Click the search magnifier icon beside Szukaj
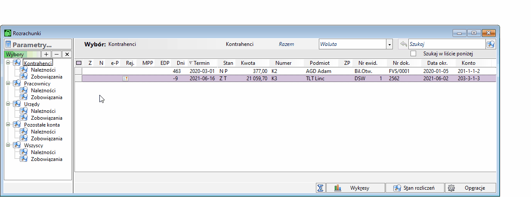This screenshot has width=531, height=197. 491,44
